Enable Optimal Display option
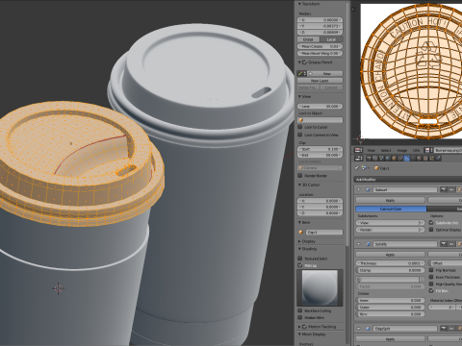The image size is (462, 346). coord(431,230)
